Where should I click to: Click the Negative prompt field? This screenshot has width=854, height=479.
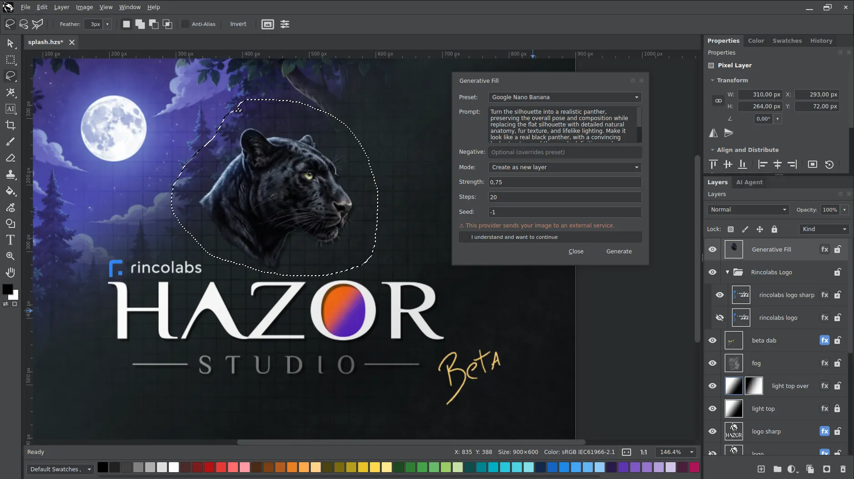(x=565, y=152)
